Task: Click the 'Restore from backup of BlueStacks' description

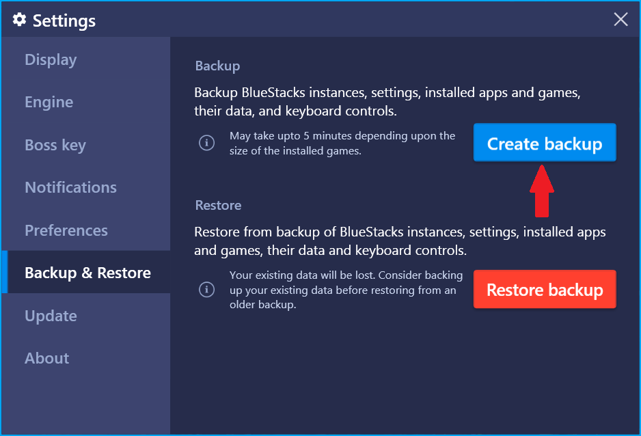Action: click(x=400, y=241)
